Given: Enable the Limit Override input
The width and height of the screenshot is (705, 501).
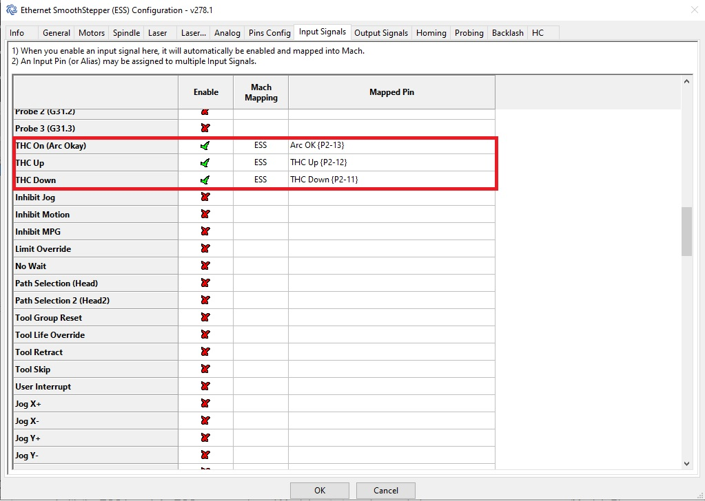Looking at the screenshot, I should coord(205,248).
